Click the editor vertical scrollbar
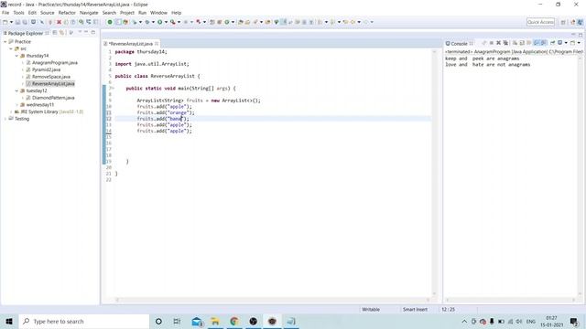The height and width of the screenshot is (329, 586). 434,172
